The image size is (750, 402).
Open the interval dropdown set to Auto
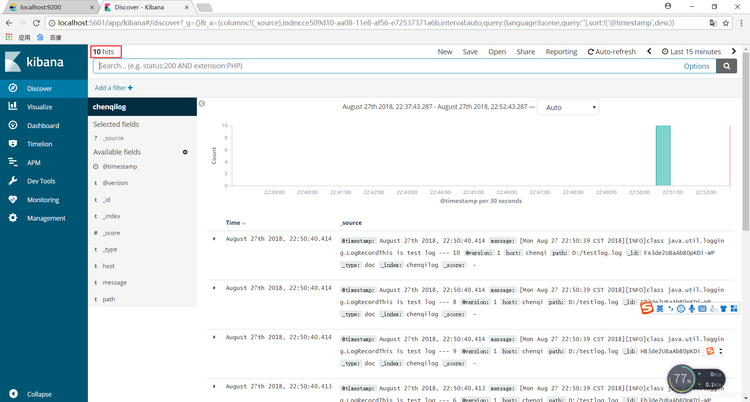[568, 107]
